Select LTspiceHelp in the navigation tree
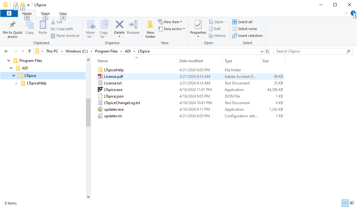The width and height of the screenshot is (357, 207). click(36, 83)
